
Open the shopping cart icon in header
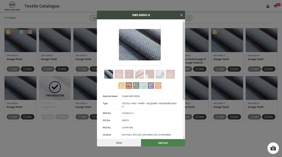275,6
